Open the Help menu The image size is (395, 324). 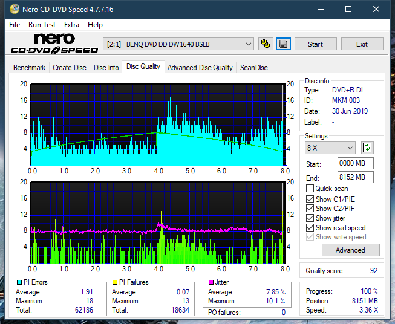(x=95, y=25)
